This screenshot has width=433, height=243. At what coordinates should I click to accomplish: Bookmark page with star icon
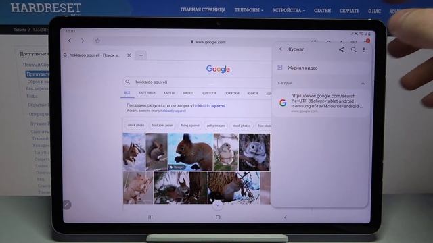click(x=97, y=40)
